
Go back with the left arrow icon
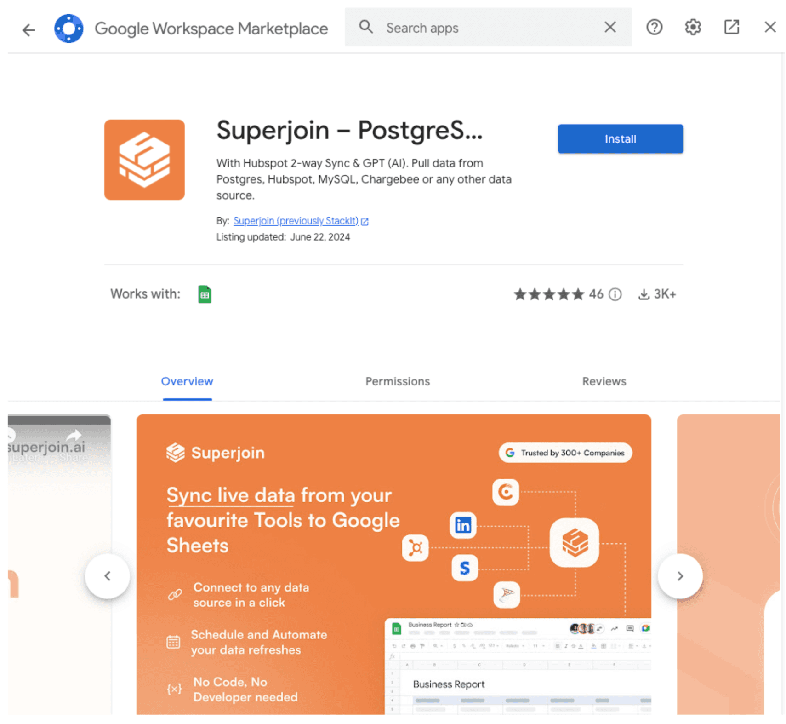(28, 30)
